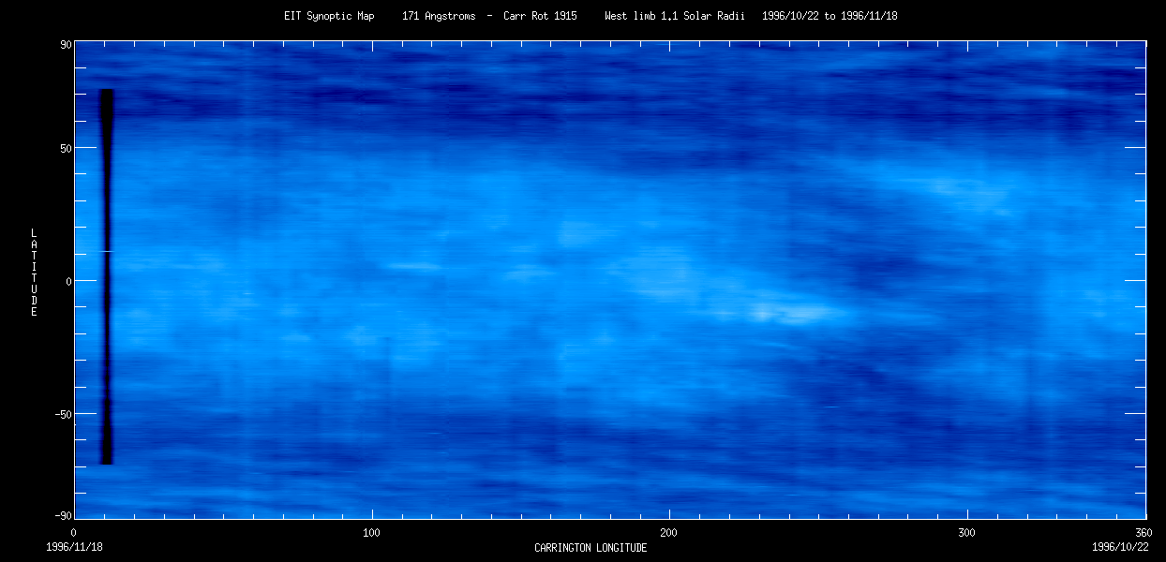The height and width of the screenshot is (562, 1166).
Task: Click the 100 longitude tick label
Action: [x=372, y=532]
